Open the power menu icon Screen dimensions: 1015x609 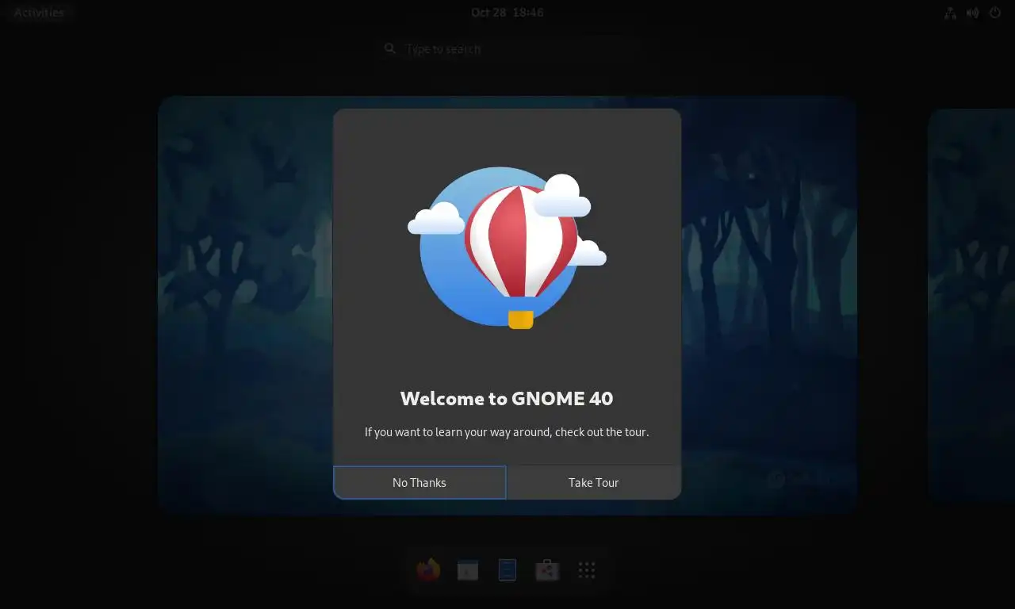click(995, 13)
